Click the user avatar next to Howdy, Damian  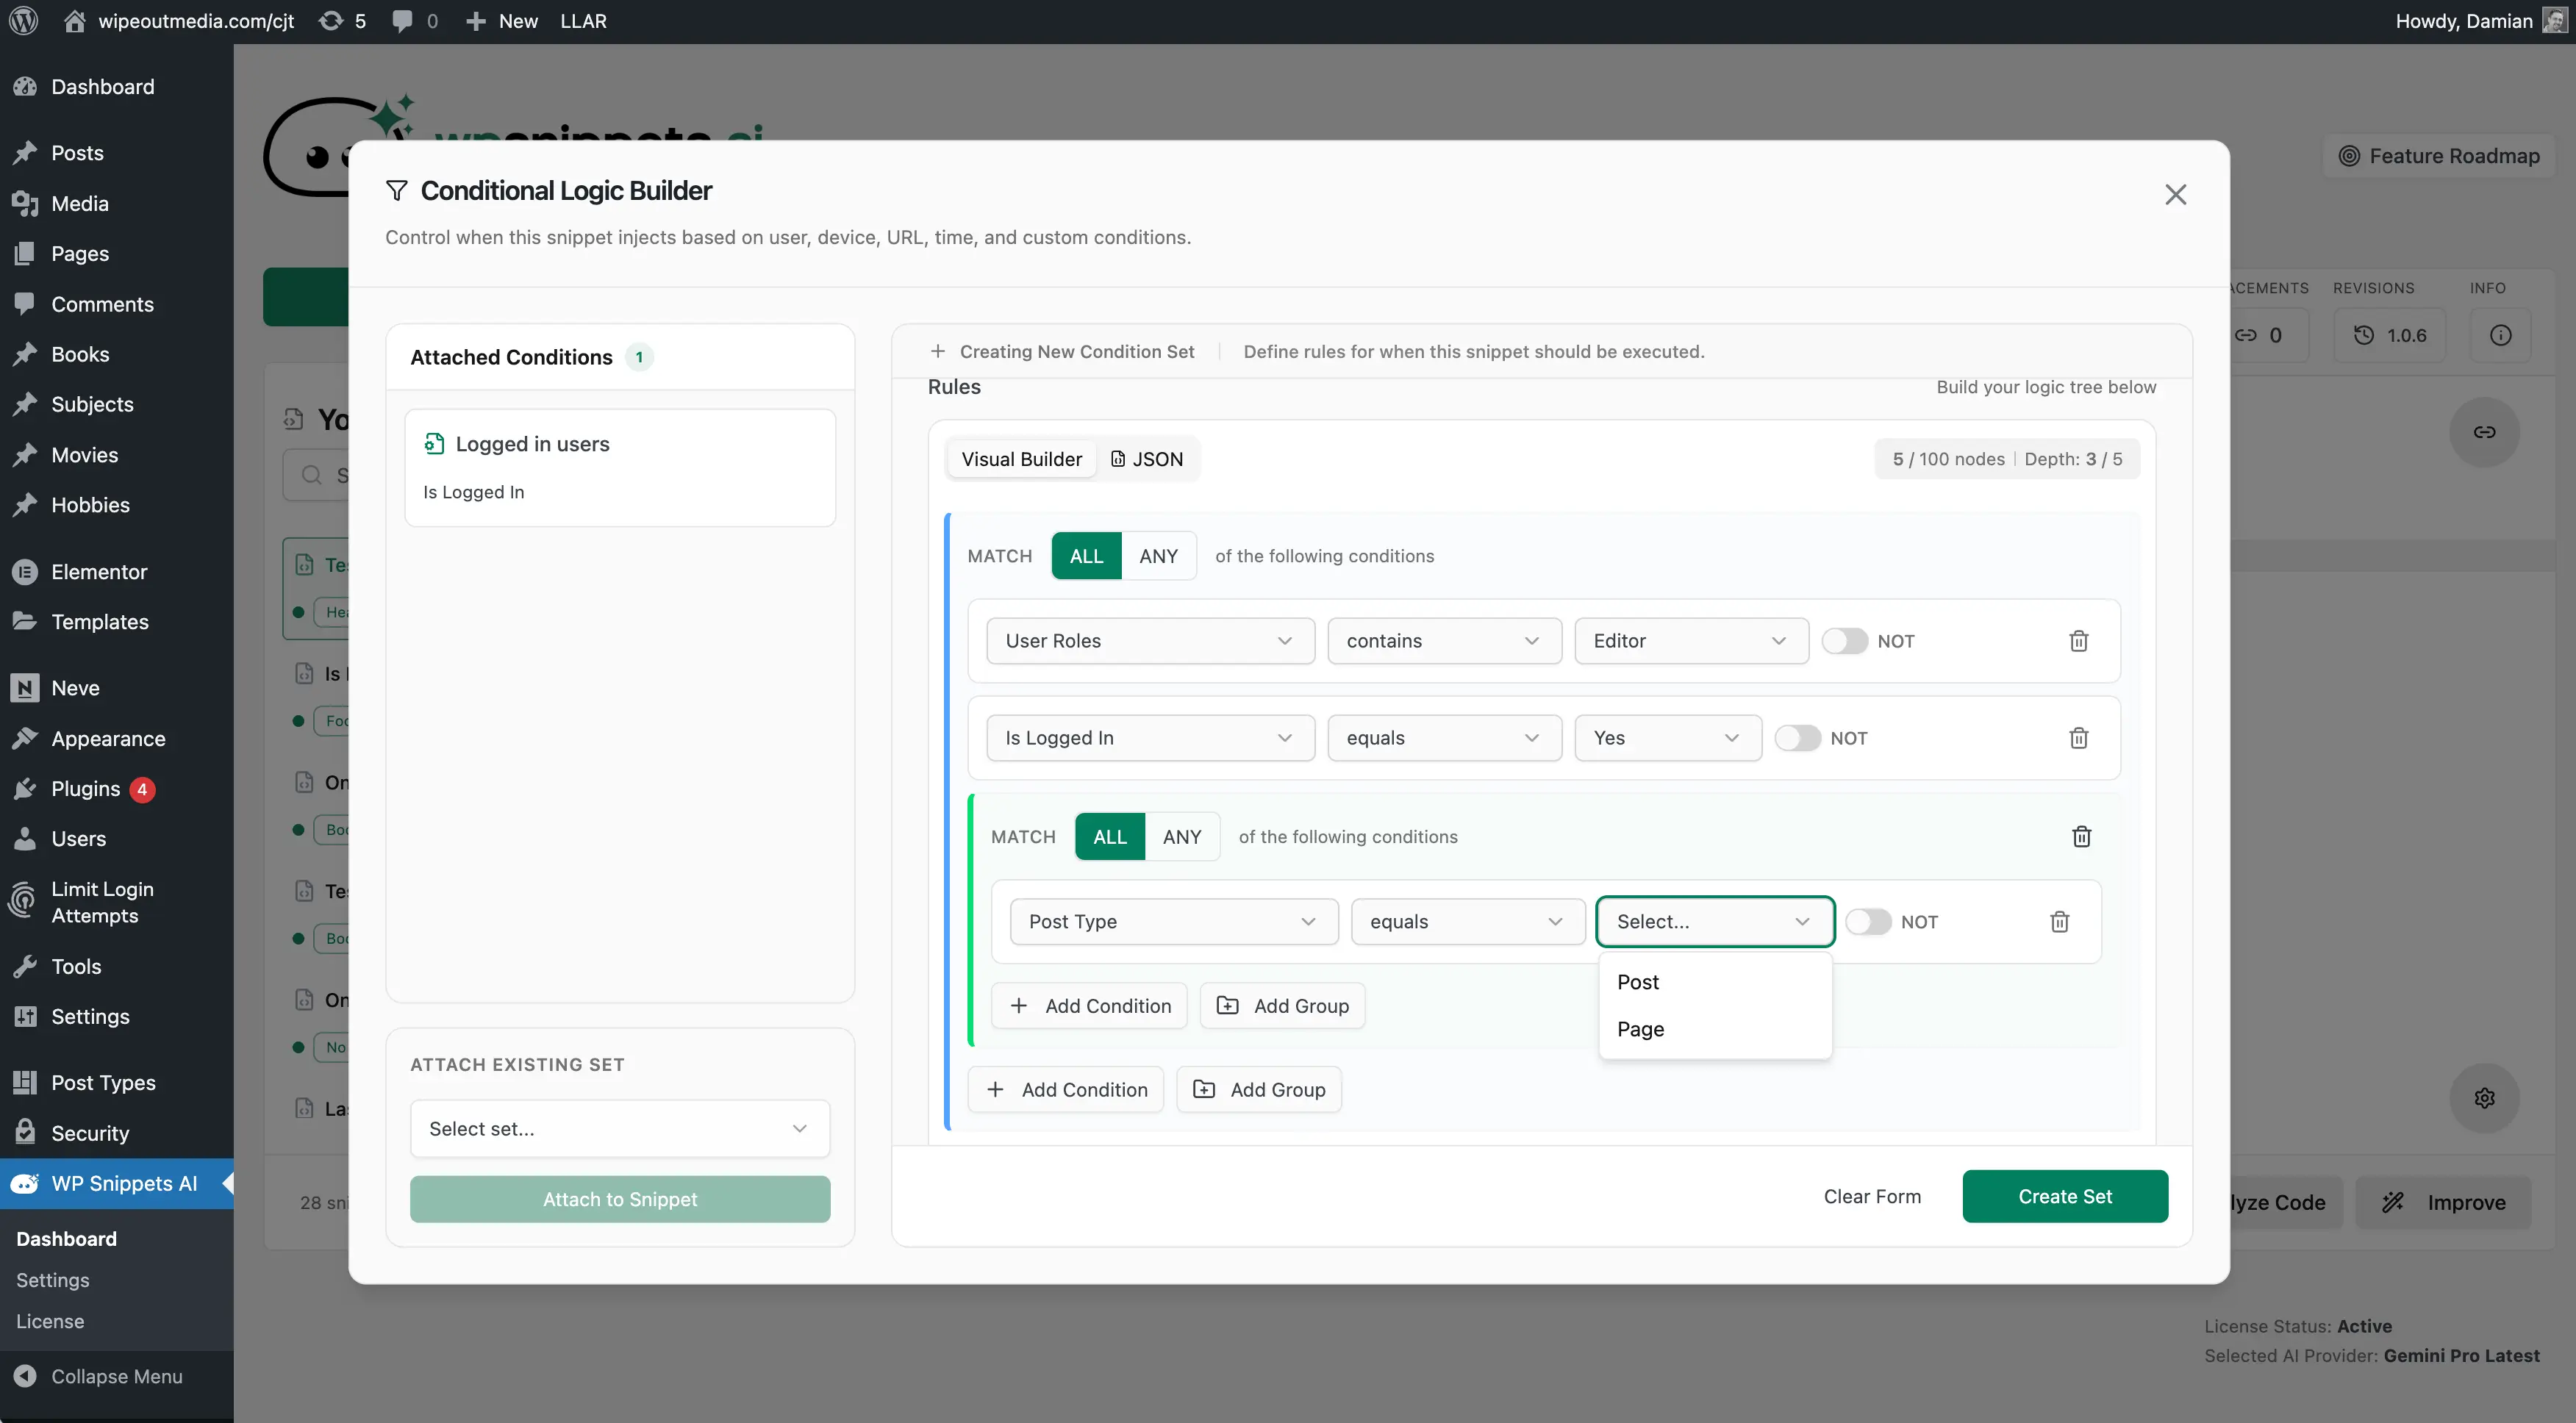[x=2553, y=21]
